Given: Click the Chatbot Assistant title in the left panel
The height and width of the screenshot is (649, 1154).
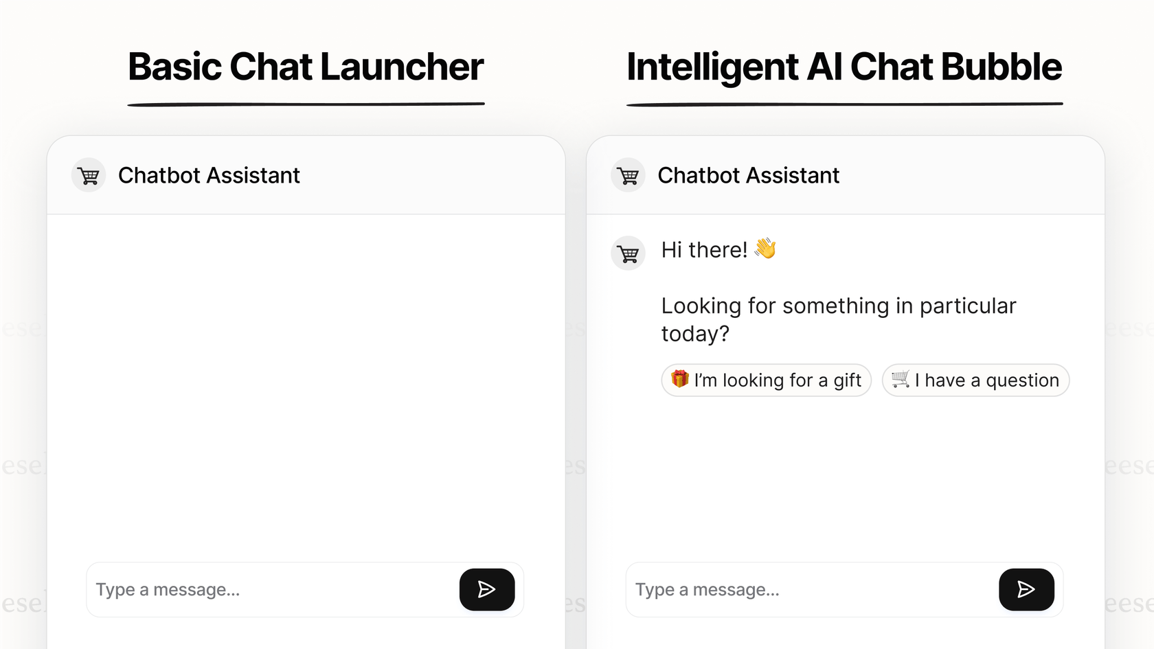Looking at the screenshot, I should (210, 175).
